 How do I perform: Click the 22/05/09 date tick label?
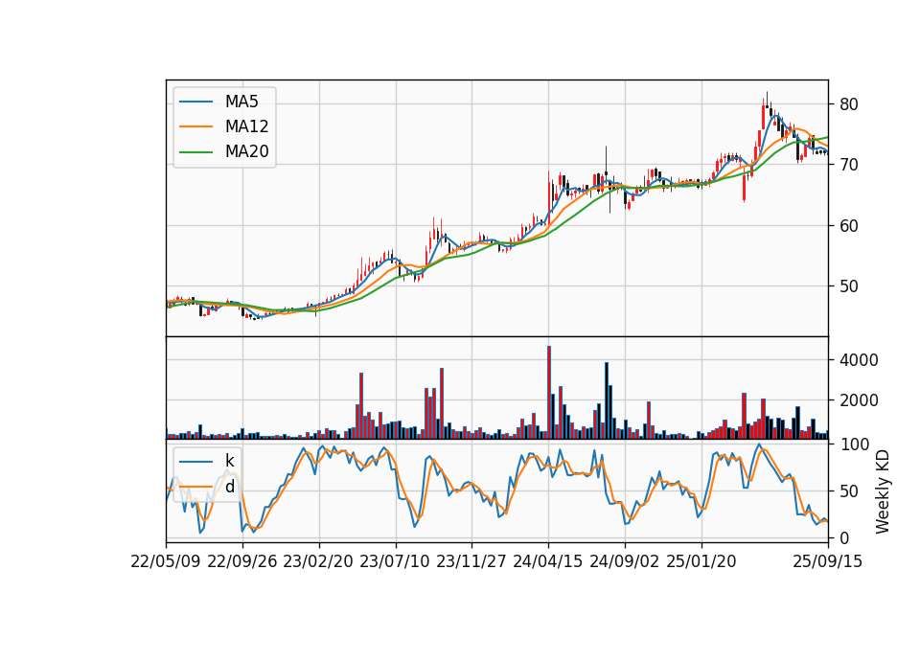166,561
